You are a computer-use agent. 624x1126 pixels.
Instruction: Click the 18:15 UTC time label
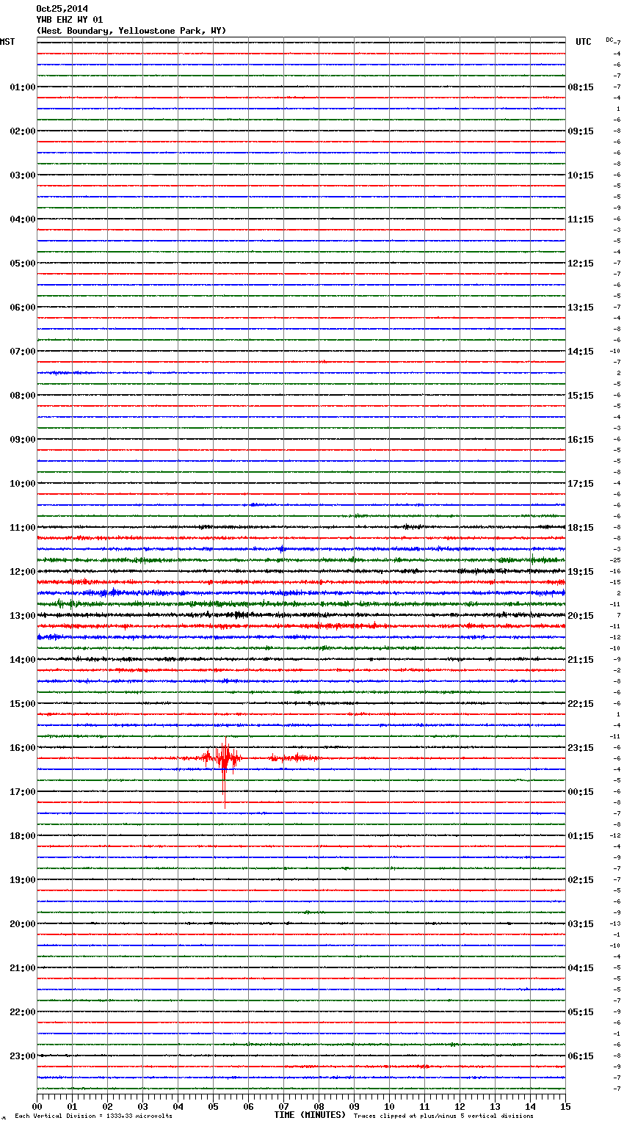pos(581,528)
